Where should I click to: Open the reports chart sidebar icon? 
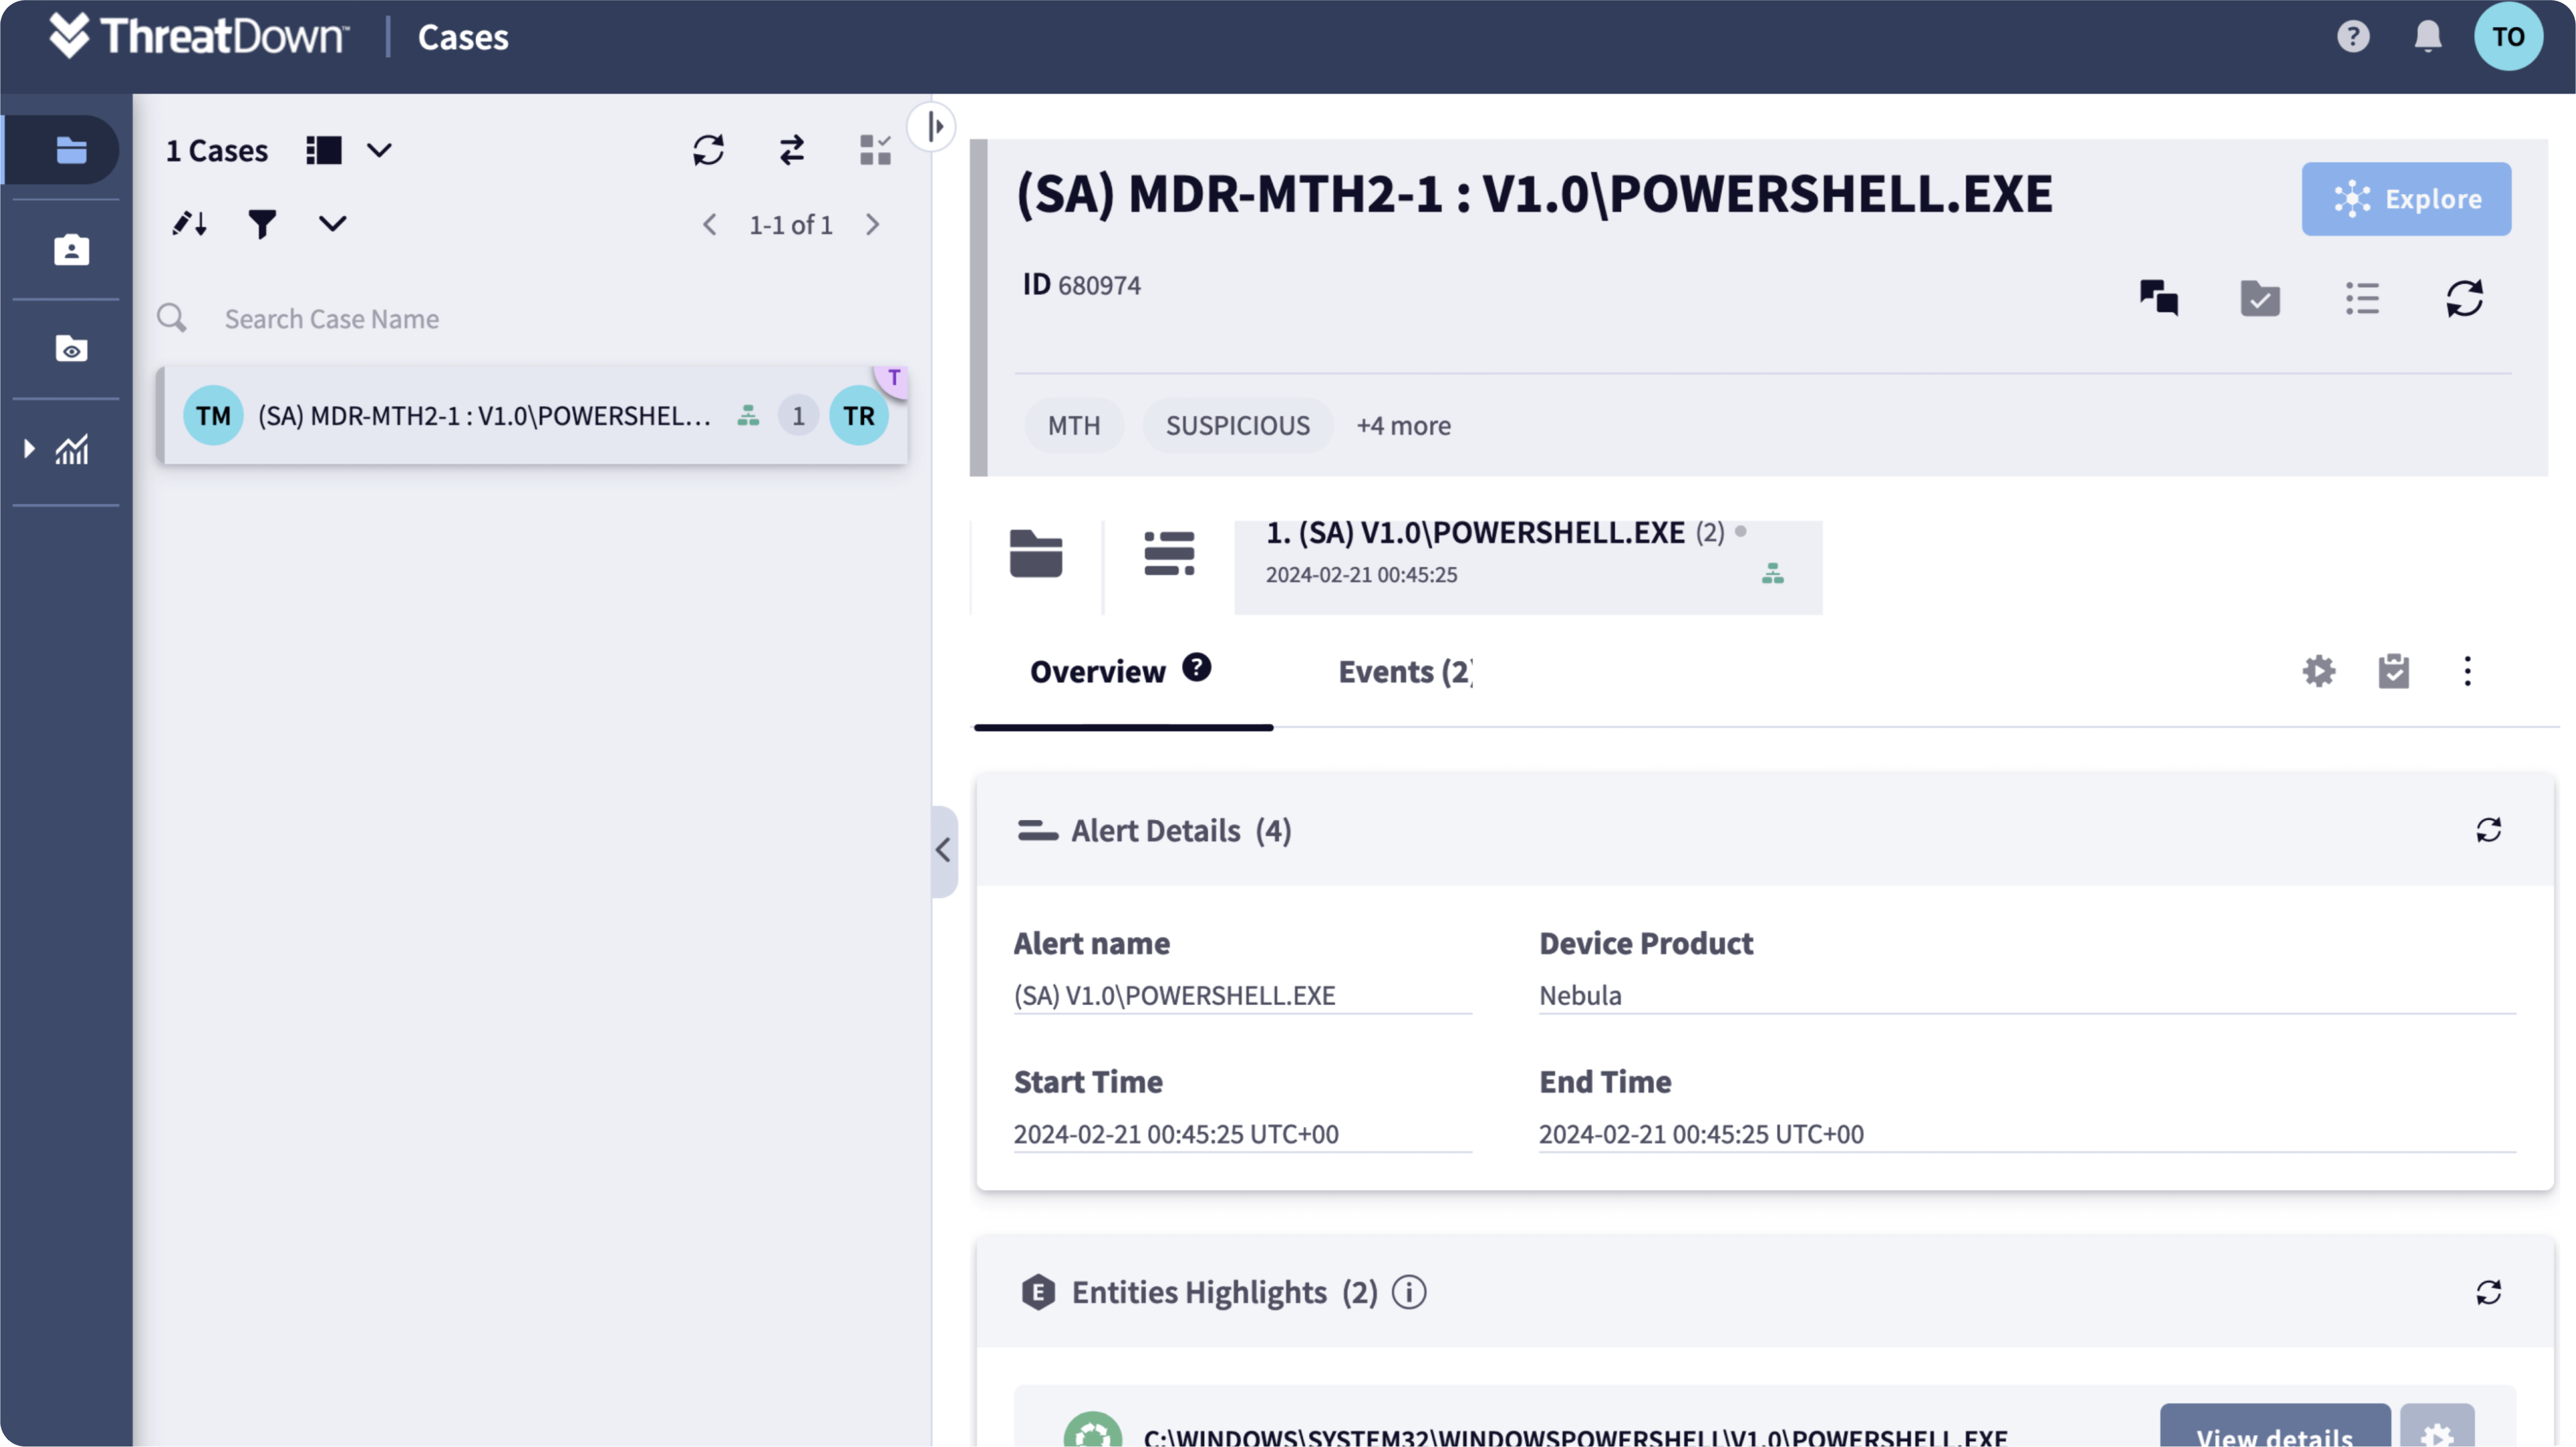[72, 450]
